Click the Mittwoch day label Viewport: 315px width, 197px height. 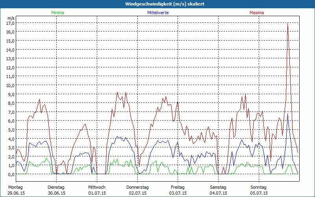click(x=97, y=187)
